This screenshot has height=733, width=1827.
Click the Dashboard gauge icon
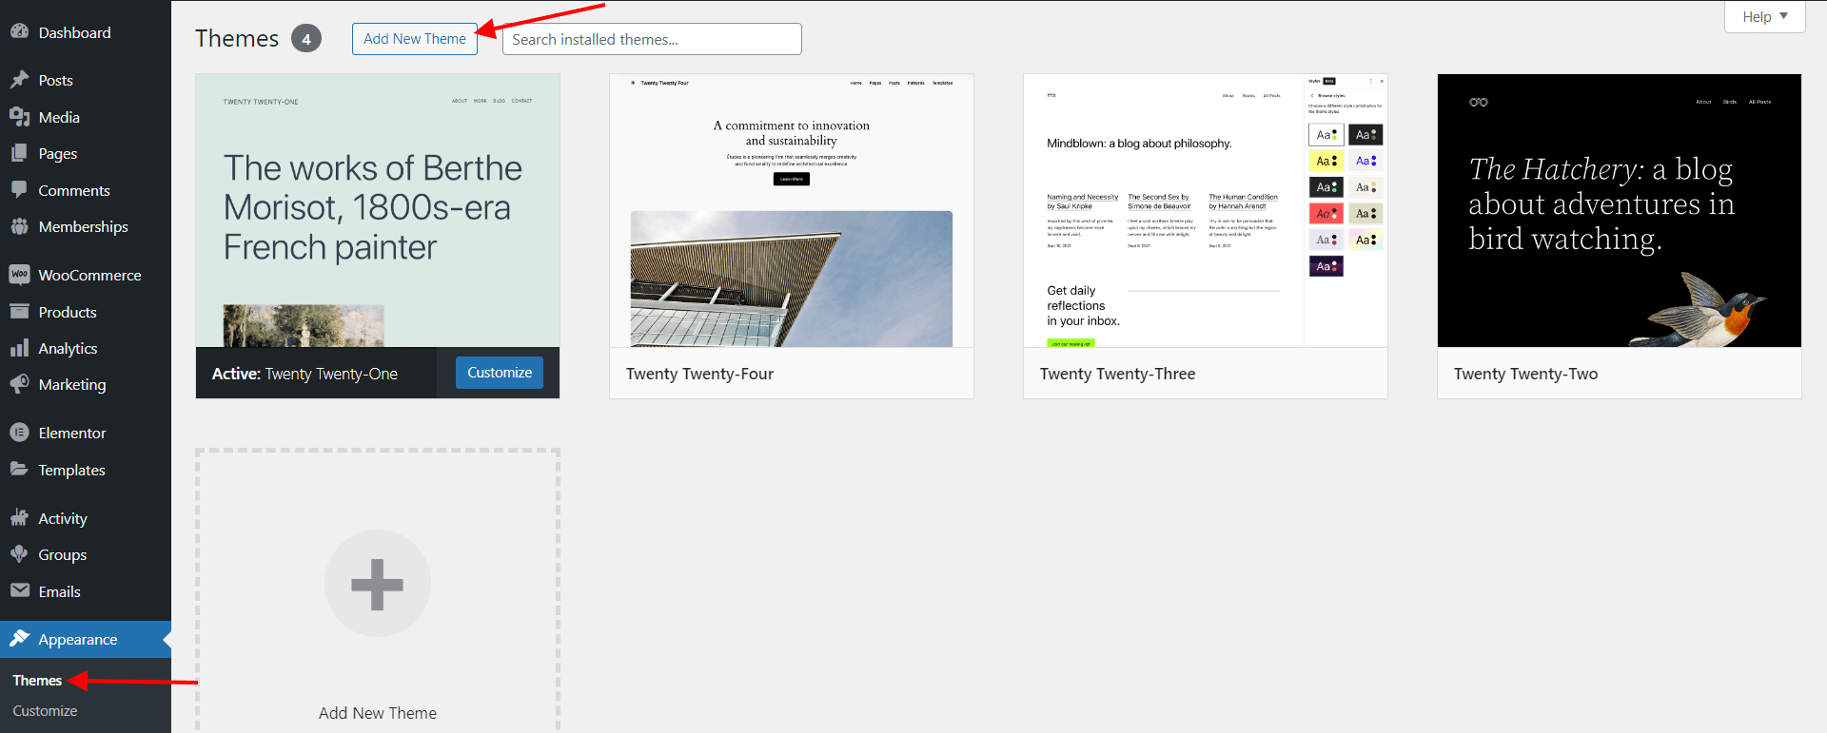coord(19,31)
